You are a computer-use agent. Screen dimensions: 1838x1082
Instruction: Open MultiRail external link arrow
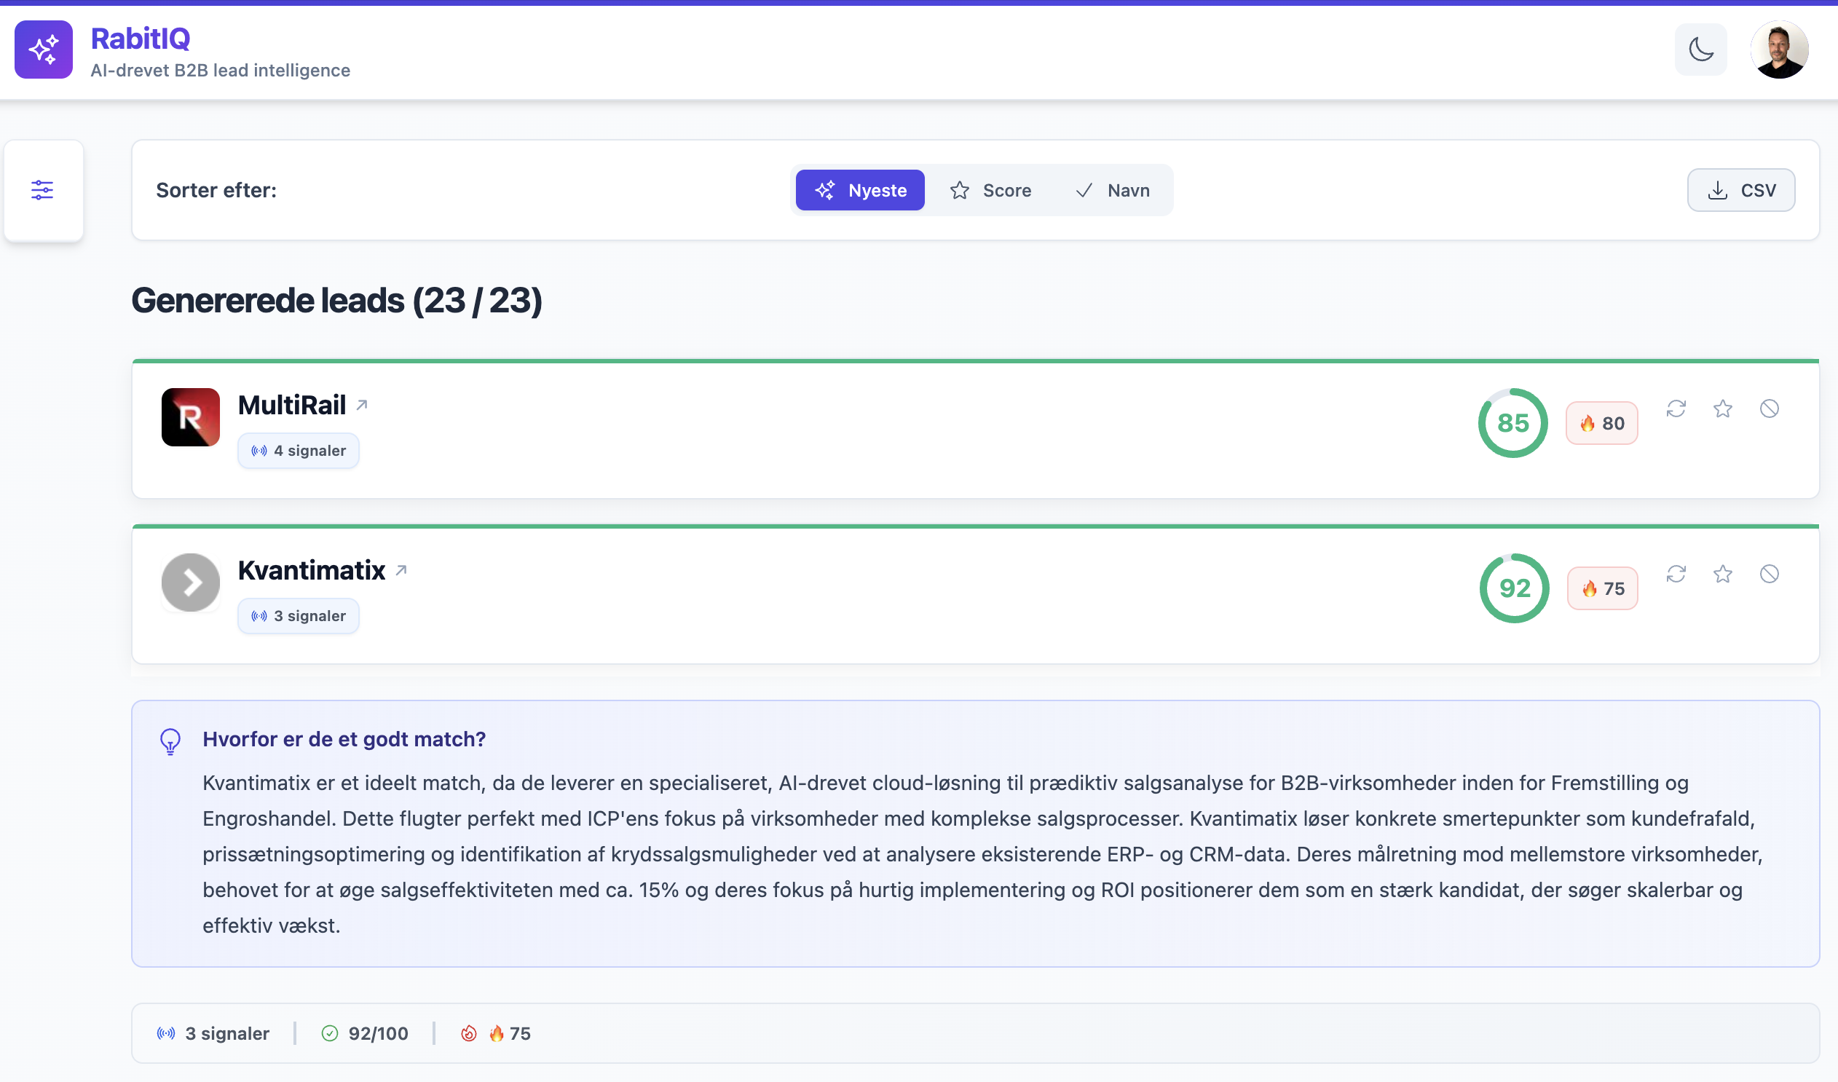(362, 405)
